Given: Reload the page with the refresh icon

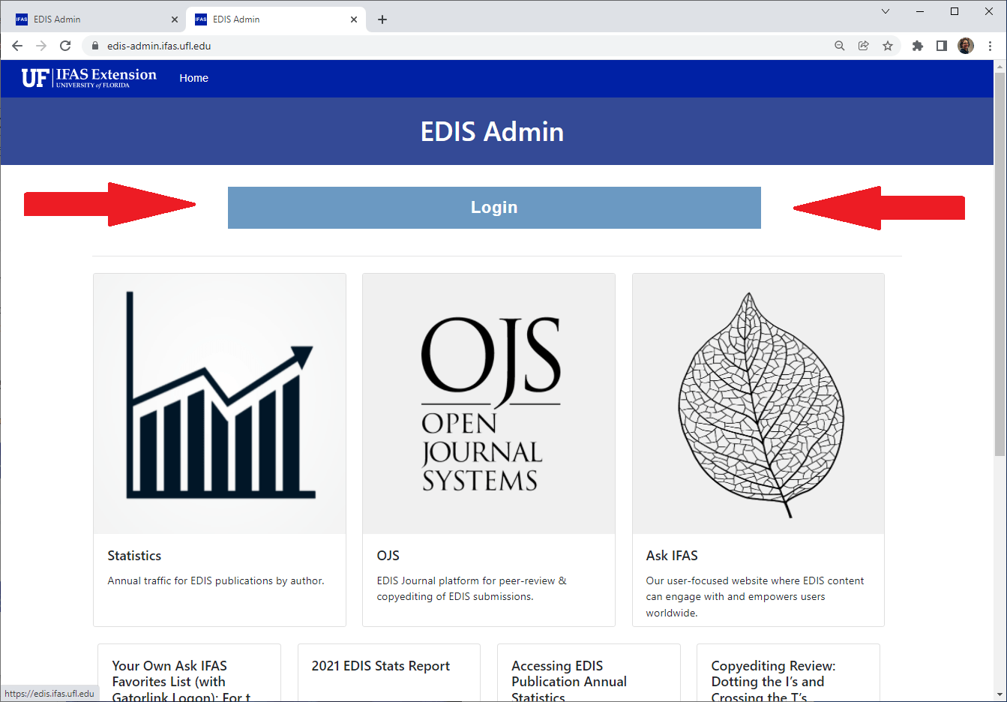Looking at the screenshot, I should pos(65,46).
